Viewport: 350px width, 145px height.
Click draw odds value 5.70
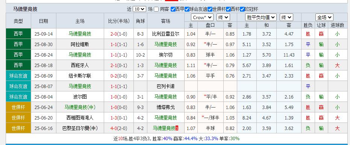tap(267, 55)
